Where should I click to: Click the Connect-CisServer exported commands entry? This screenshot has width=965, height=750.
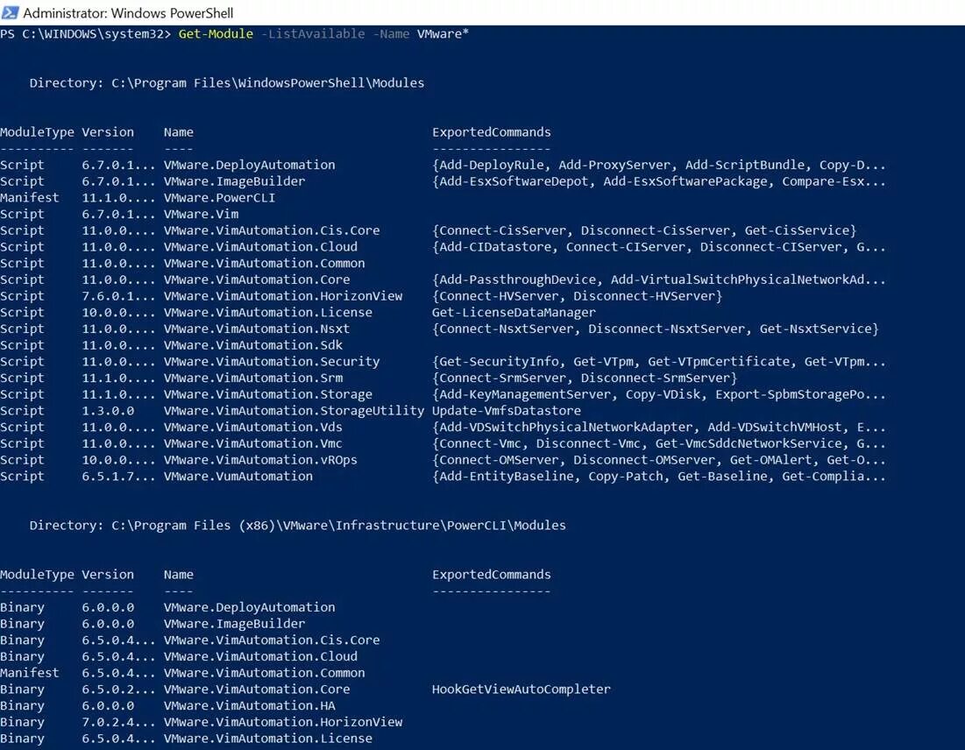point(643,230)
